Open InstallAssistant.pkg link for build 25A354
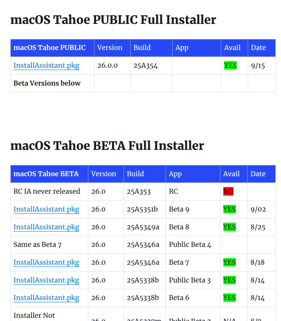The image size is (281, 321). tap(46, 65)
